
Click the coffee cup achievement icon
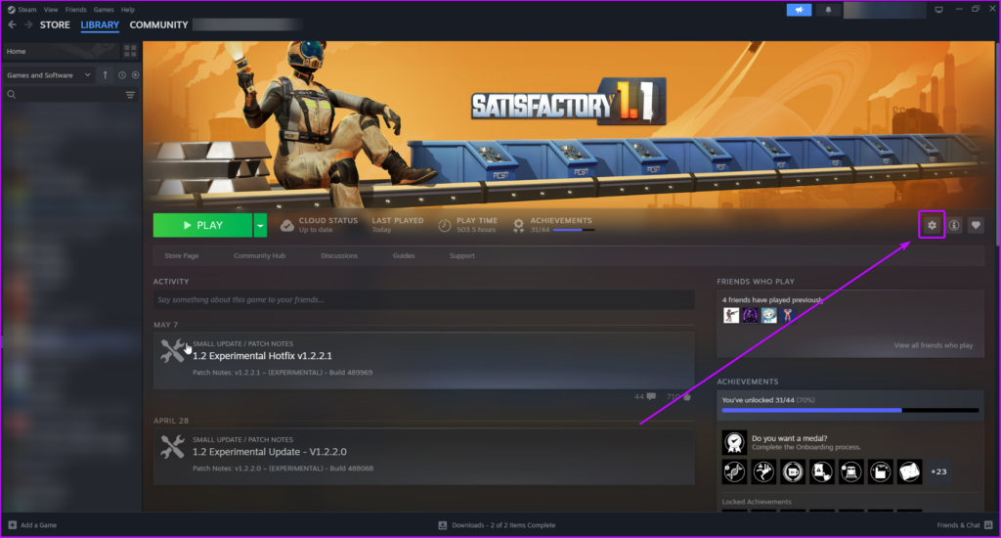point(793,471)
